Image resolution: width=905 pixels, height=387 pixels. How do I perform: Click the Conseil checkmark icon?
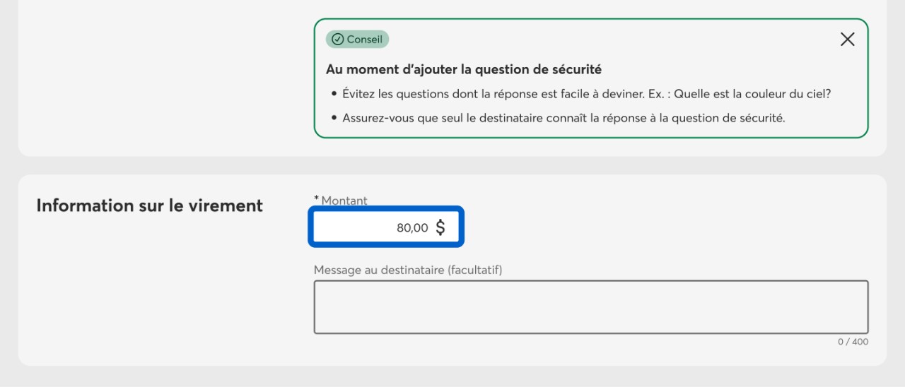click(337, 40)
